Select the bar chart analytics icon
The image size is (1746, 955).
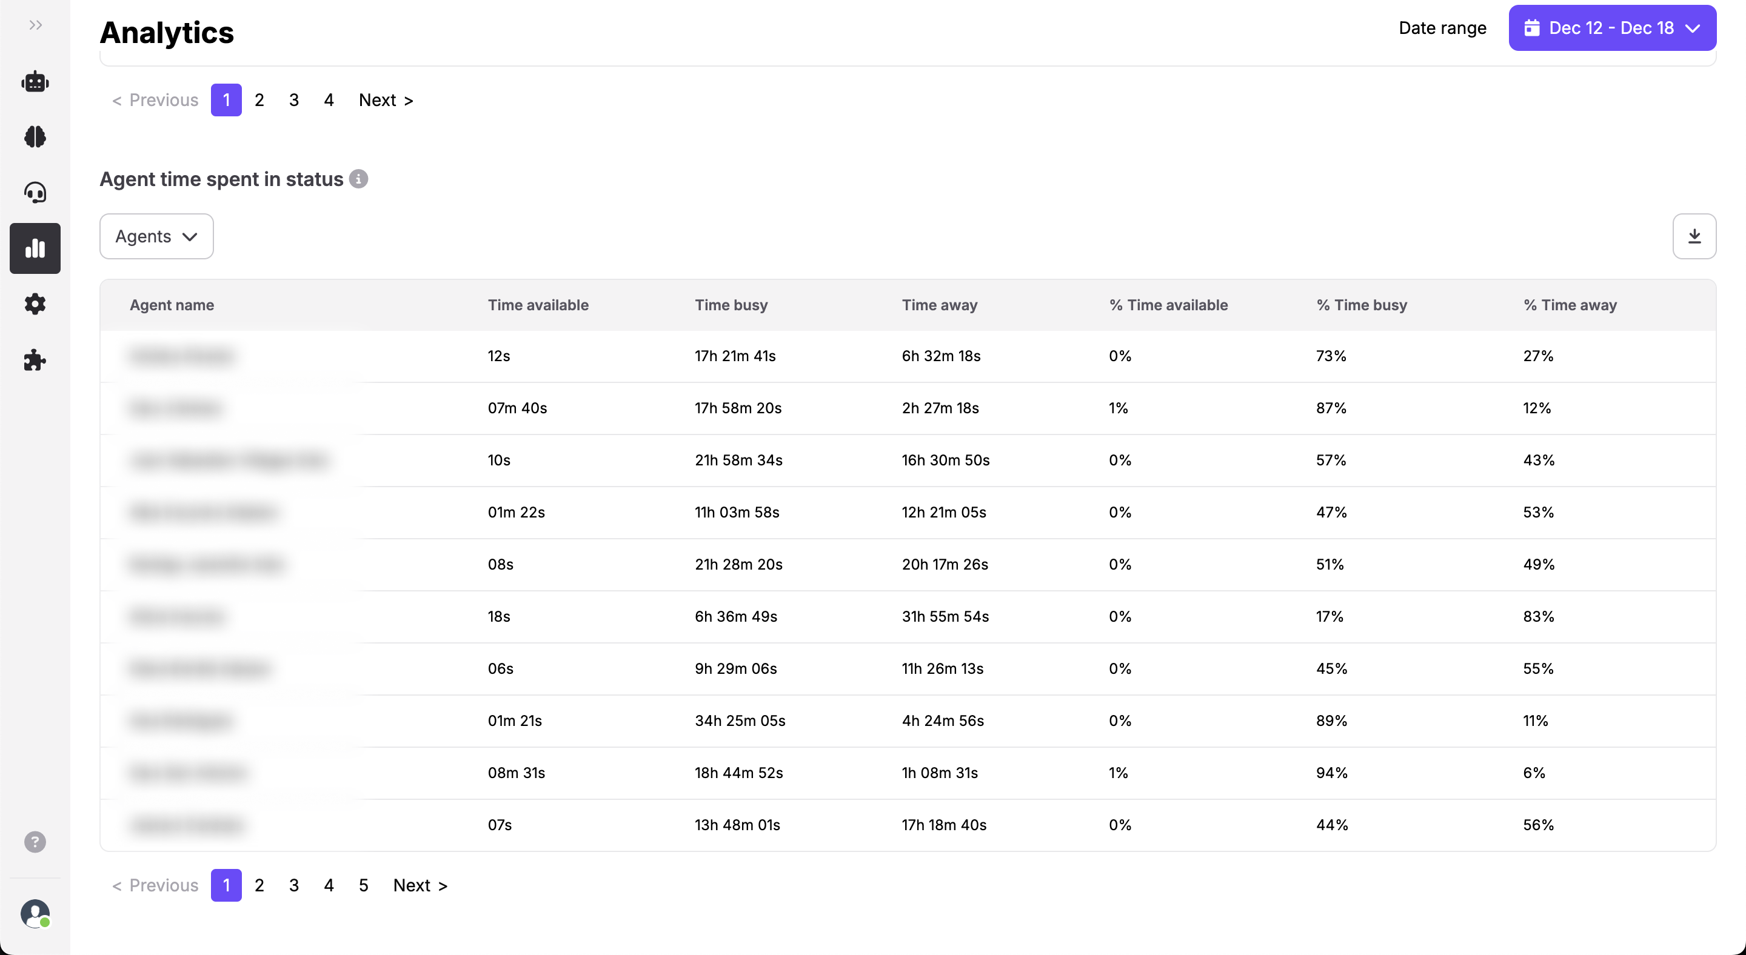click(x=35, y=248)
